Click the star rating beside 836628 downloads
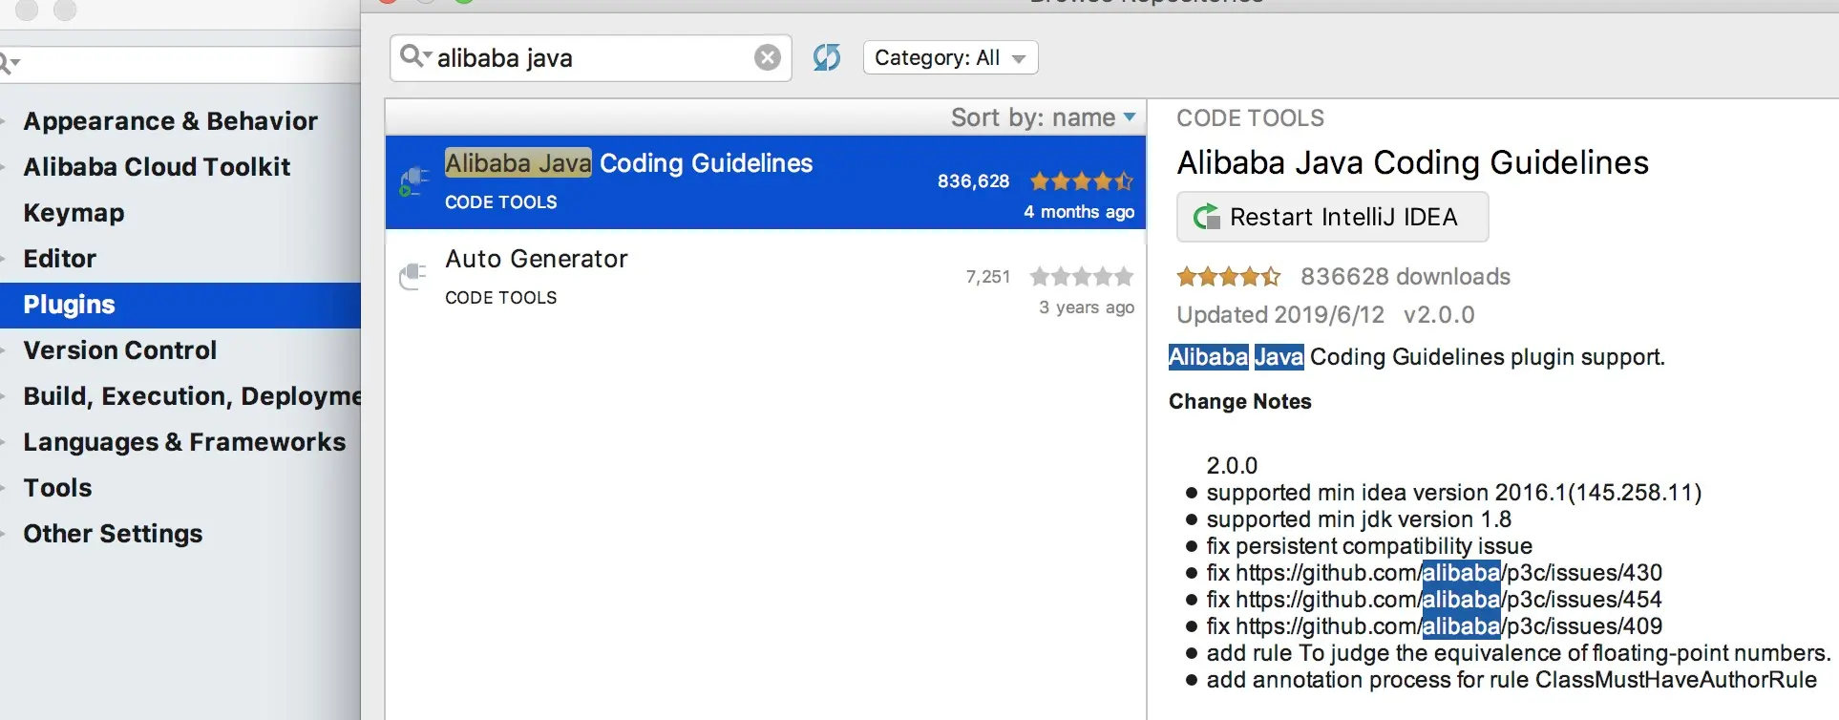Image resolution: width=1839 pixels, height=720 pixels. point(1228,277)
